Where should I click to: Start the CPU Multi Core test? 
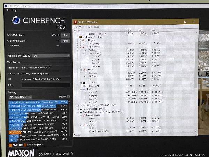point(65,35)
